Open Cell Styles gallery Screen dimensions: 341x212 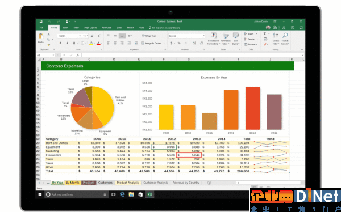click(x=235, y=39)
